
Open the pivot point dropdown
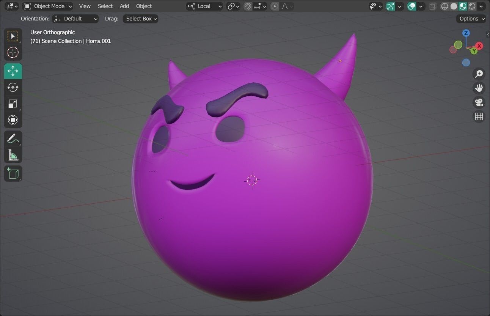click(x=233, y=6)
